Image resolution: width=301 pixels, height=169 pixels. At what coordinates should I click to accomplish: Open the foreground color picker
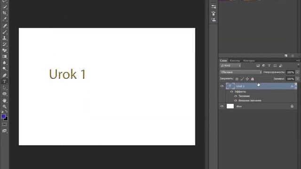3,116
